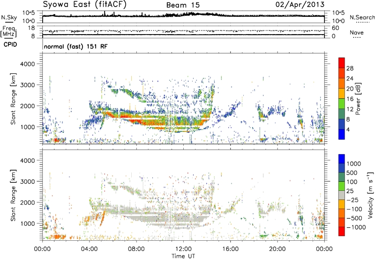The width and height of the screenshot is (375, 259).
Task: Click the '20:00' time axis label
Action: tap(277, 249)
